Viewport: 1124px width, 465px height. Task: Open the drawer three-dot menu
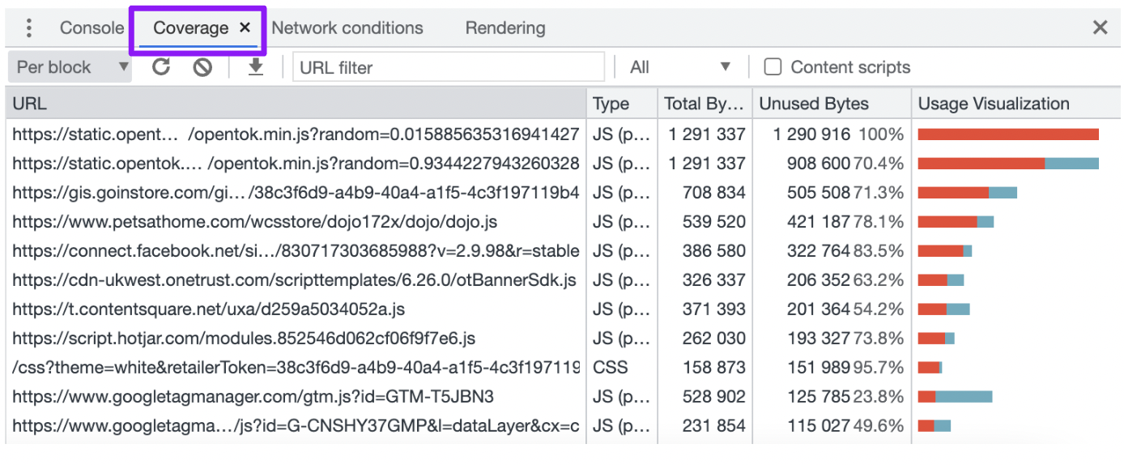click(x=29, y=28)
